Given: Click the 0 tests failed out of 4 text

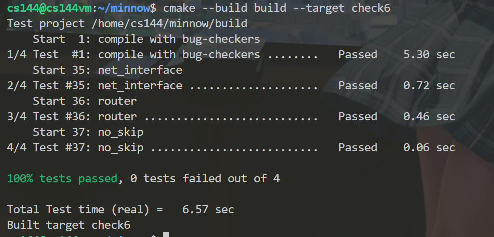Looking at the screenshot, I should pos(205,178).
